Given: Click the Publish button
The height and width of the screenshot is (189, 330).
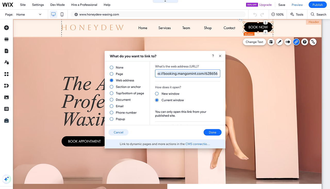Looking at the screenshot, I should pyautogui.click(x=318, y=5).
